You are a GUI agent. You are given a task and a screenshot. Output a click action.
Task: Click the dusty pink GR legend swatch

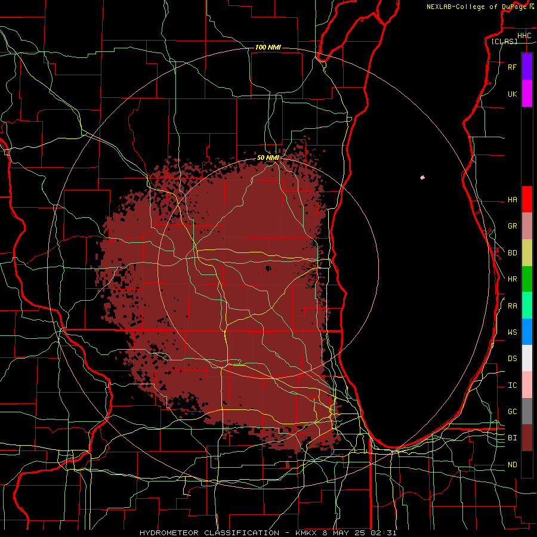(527, 226)
